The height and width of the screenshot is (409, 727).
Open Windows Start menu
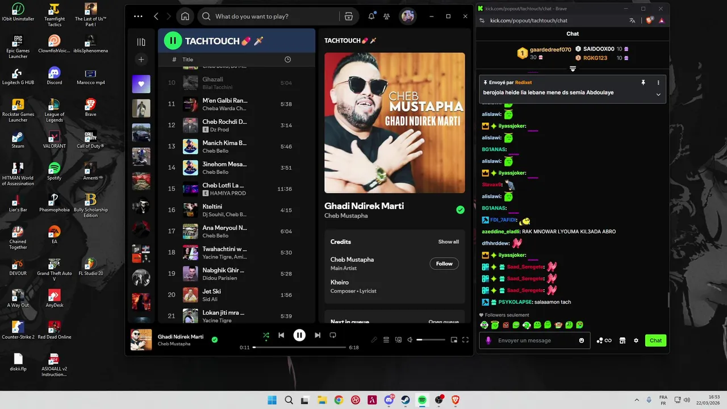(x=272, y=400)
